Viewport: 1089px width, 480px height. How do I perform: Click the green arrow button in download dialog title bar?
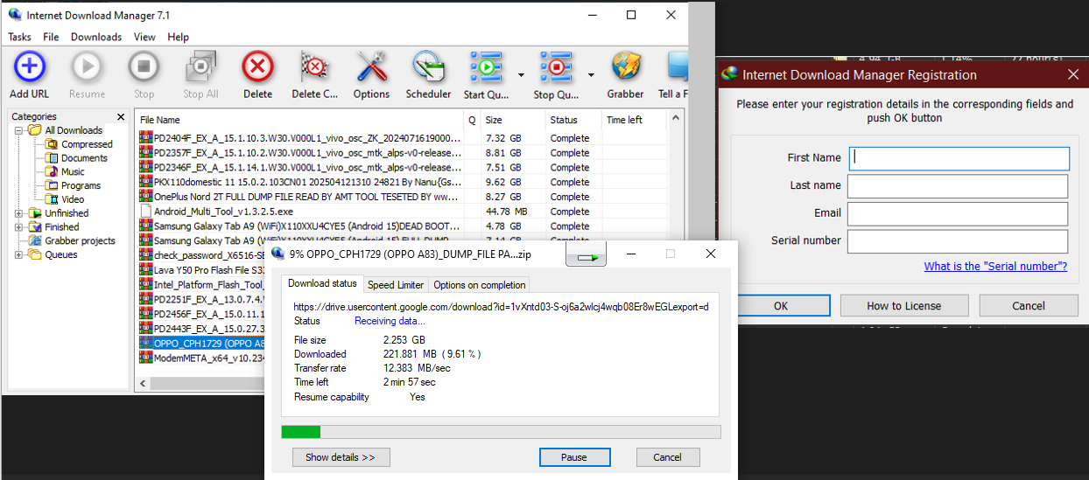coord(587,254)
